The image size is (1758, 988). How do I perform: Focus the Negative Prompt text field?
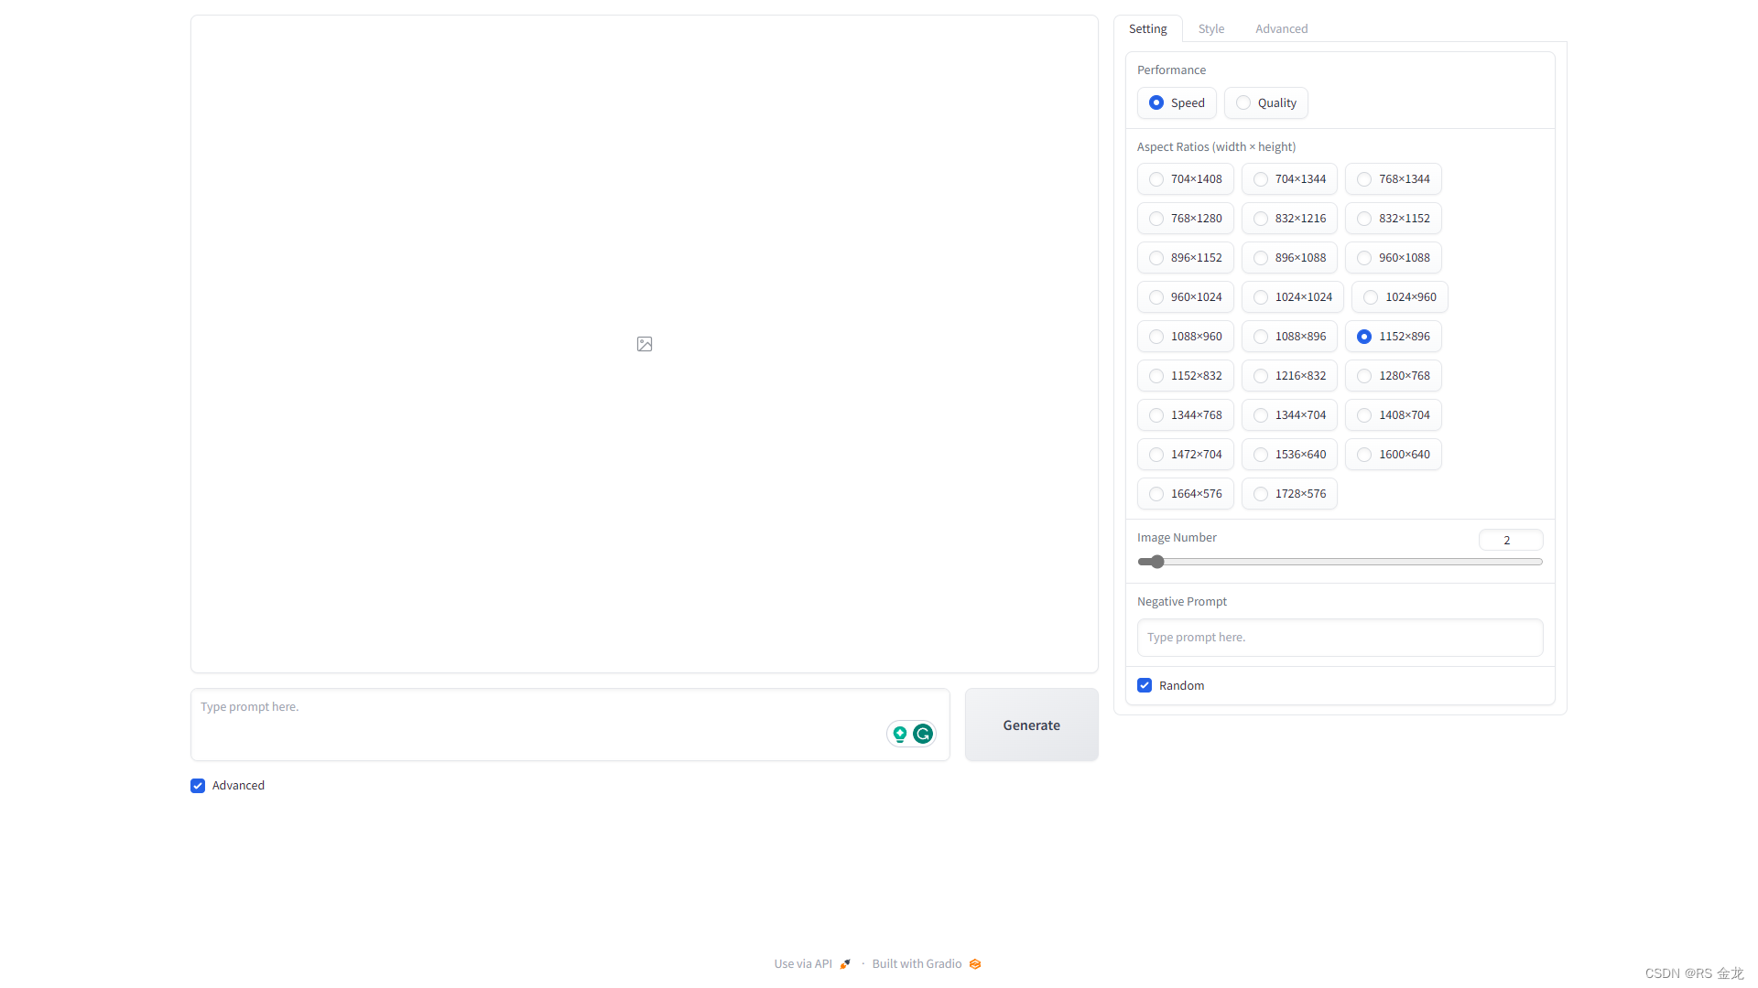click(x=1340, y=638)
